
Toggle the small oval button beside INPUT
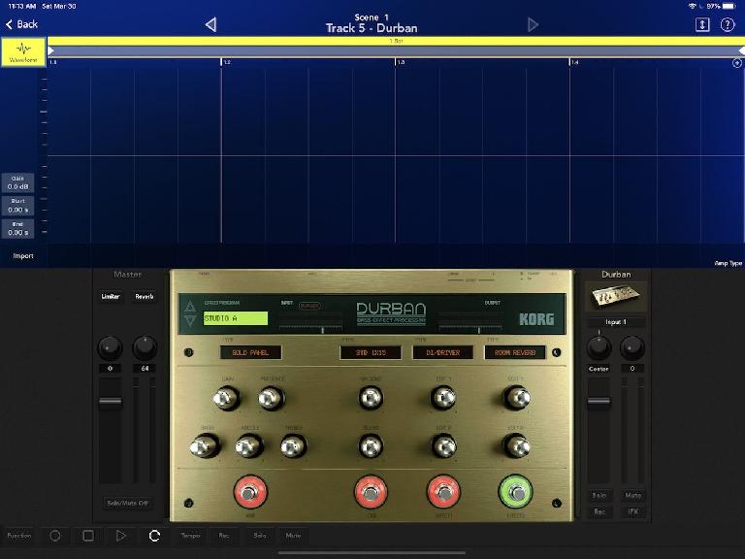pos(309,306)
